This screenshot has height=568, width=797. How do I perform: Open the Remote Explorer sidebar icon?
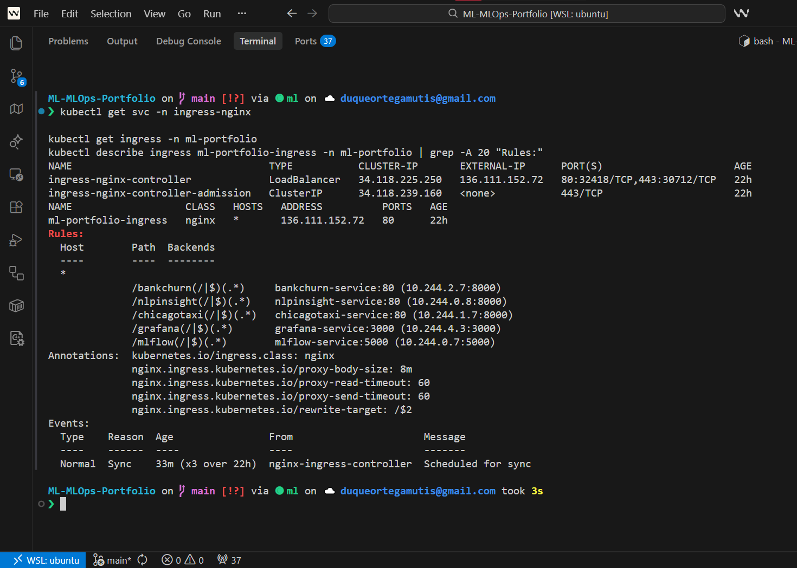[x=16, y=174]
